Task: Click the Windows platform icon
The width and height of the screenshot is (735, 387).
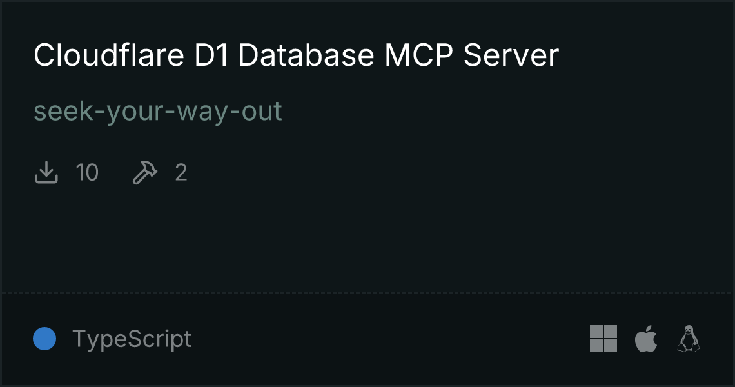Action: [603, 339]
